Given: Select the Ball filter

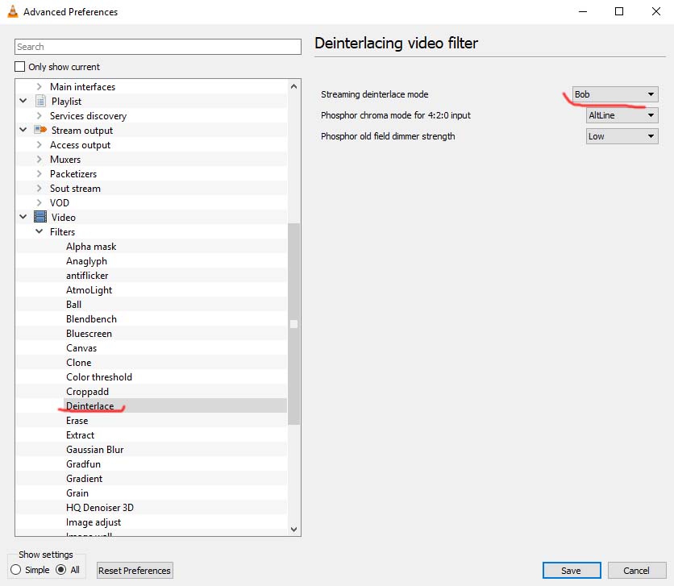Looking at the screenshot, I should pyautogui.click(x=73, y=304).
